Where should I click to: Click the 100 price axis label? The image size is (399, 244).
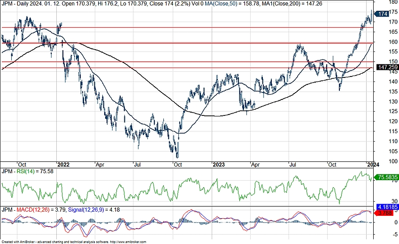pyautogui.click(x=393, y=161)
